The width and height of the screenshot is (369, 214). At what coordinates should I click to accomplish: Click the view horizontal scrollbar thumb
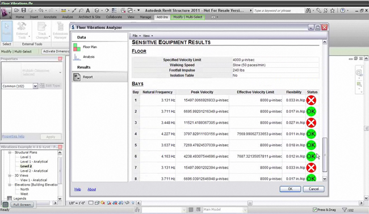tap(250, 203)
